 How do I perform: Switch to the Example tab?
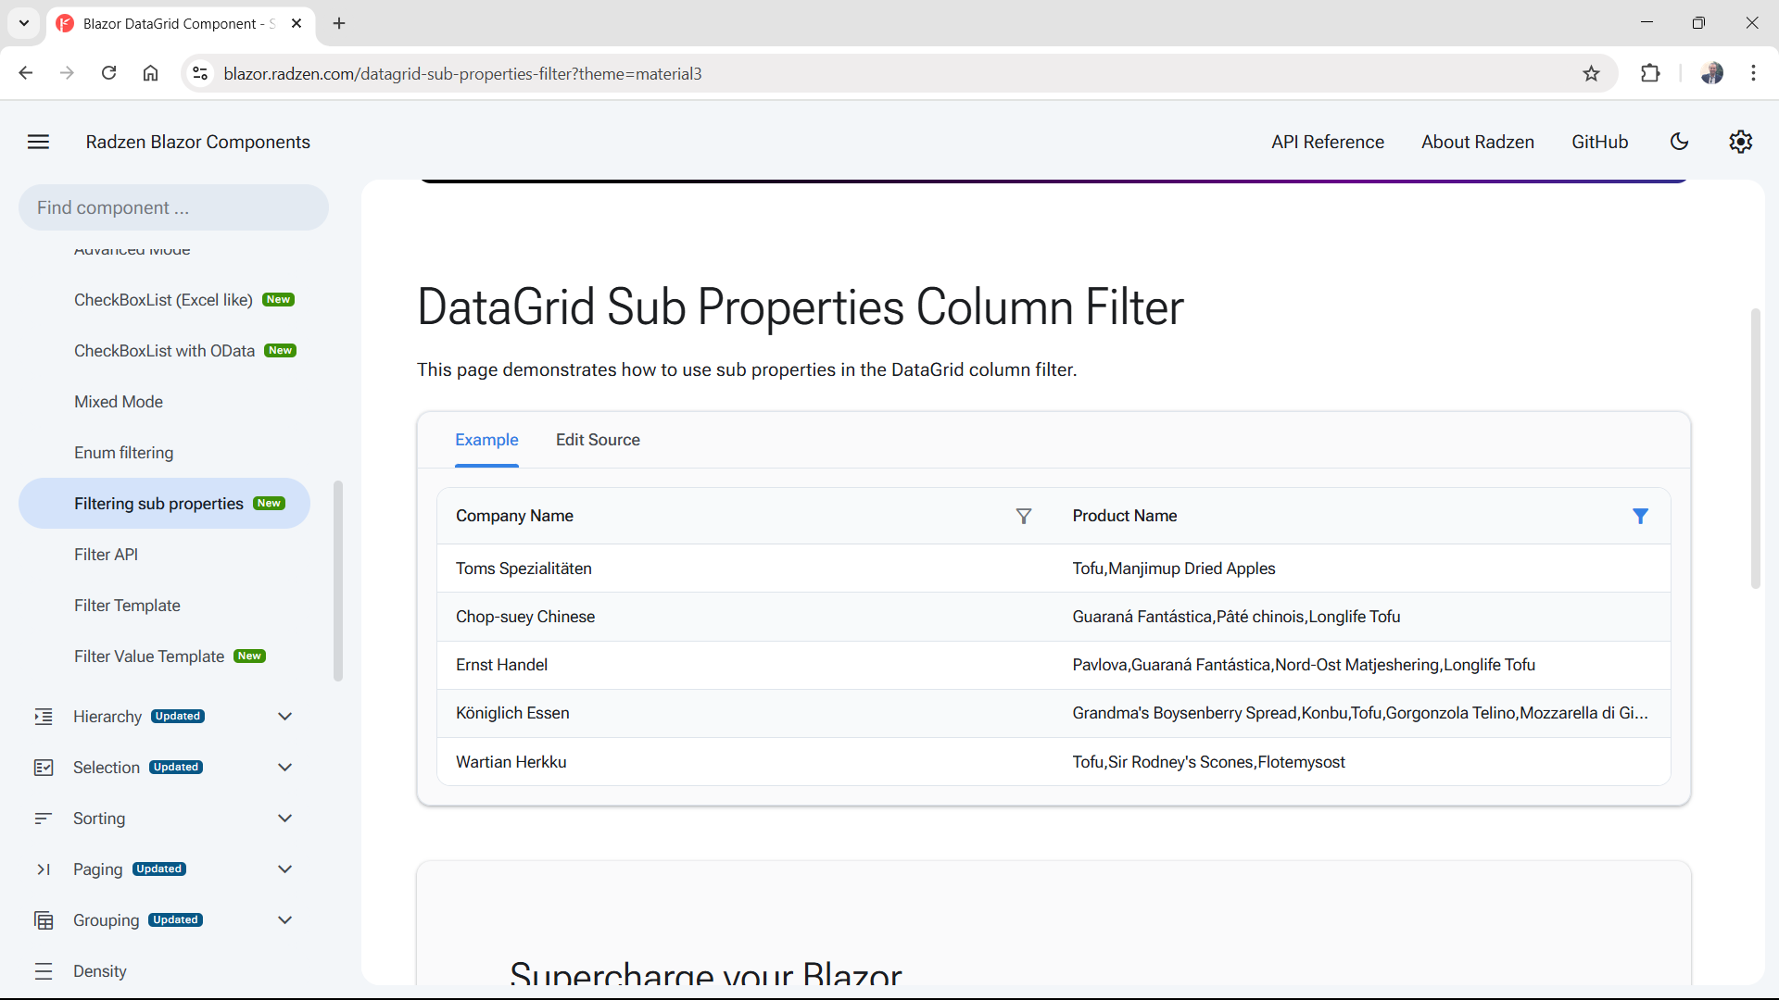pyautogui.click(x=486, y=440)
